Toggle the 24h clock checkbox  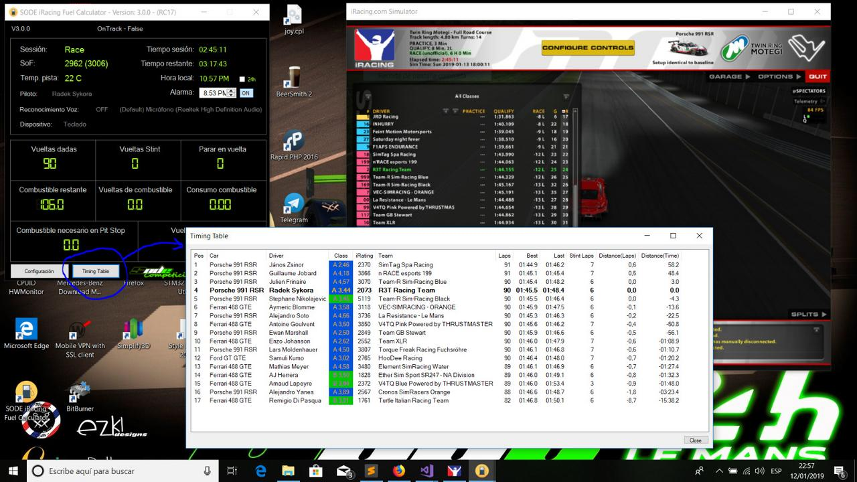pos(242,79)
